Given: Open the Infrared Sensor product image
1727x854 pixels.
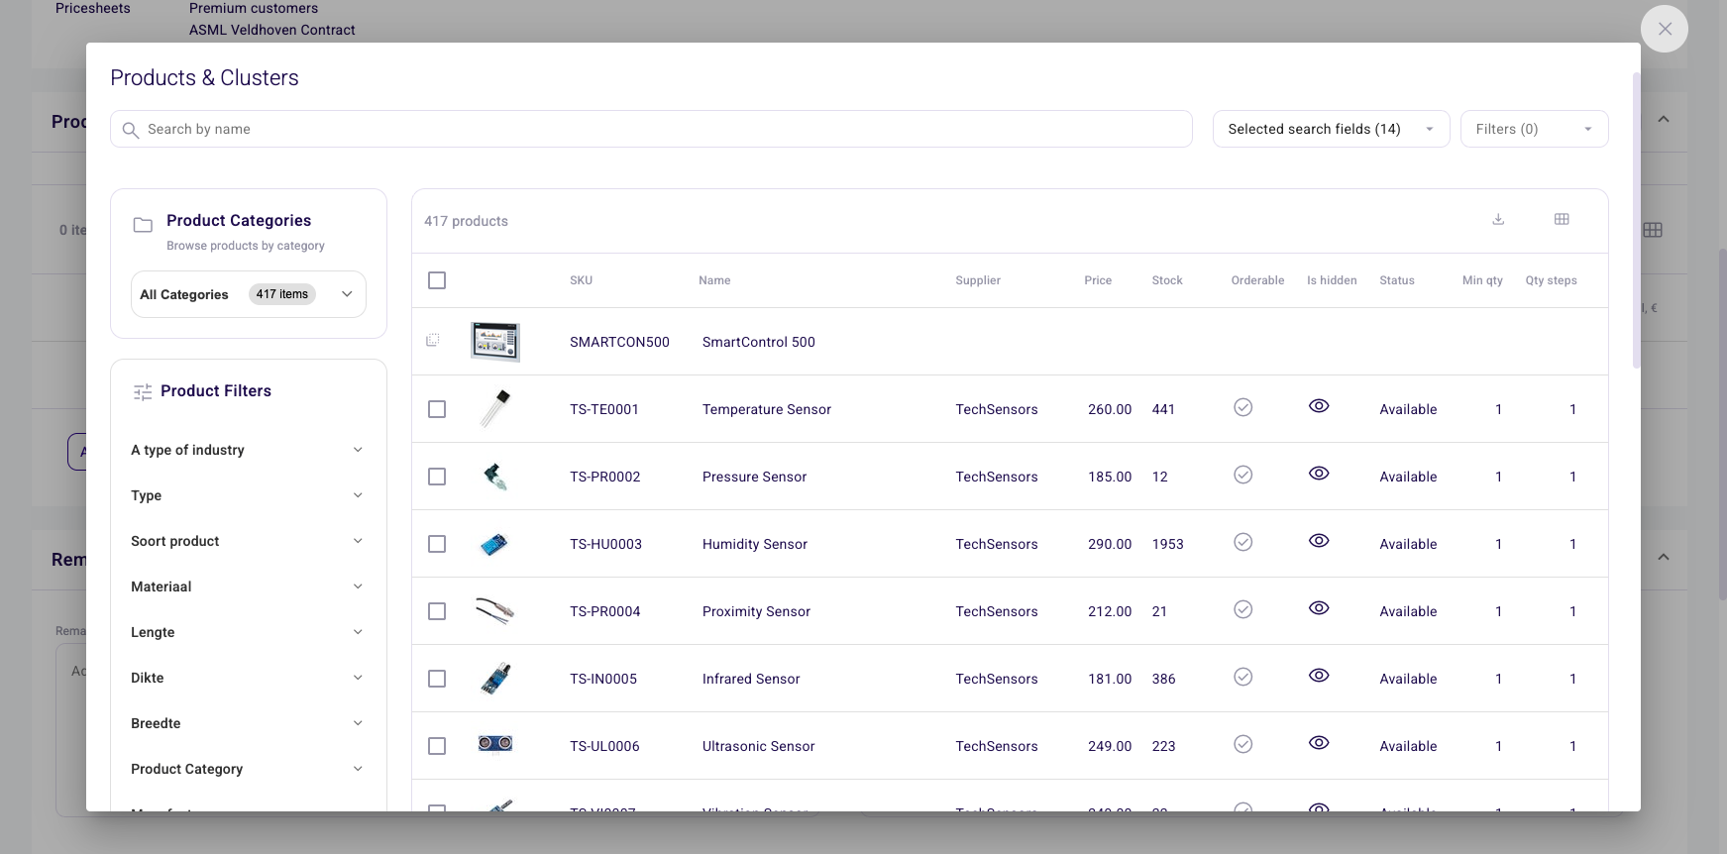Looking at the screenshot, I should [495, 678].
